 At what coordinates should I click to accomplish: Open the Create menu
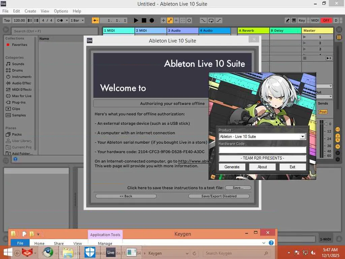click(x=30, y=11)
